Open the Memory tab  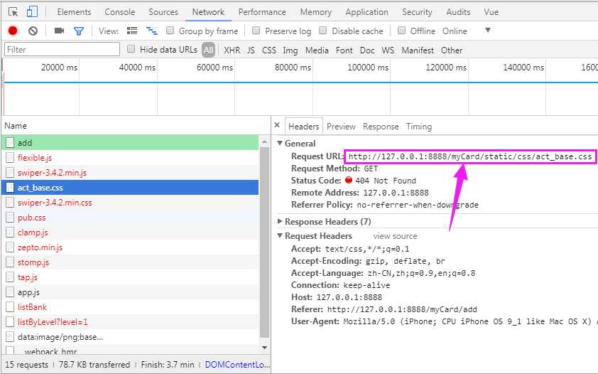click(x=316, y=12)
